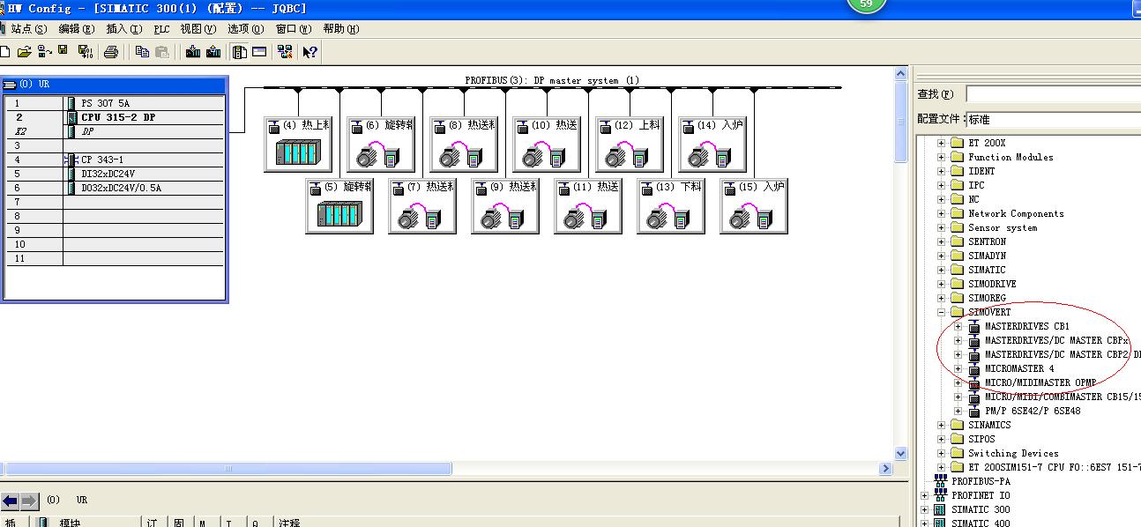Click the back navigation arrow below rack
1141x527 pixels.
coord(11,501)
